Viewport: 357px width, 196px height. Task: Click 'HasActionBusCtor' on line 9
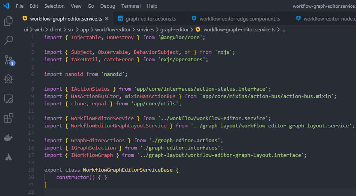pos(95,96)
